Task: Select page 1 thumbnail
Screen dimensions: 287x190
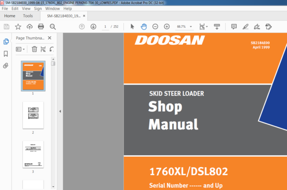Action: click(33, 76)
